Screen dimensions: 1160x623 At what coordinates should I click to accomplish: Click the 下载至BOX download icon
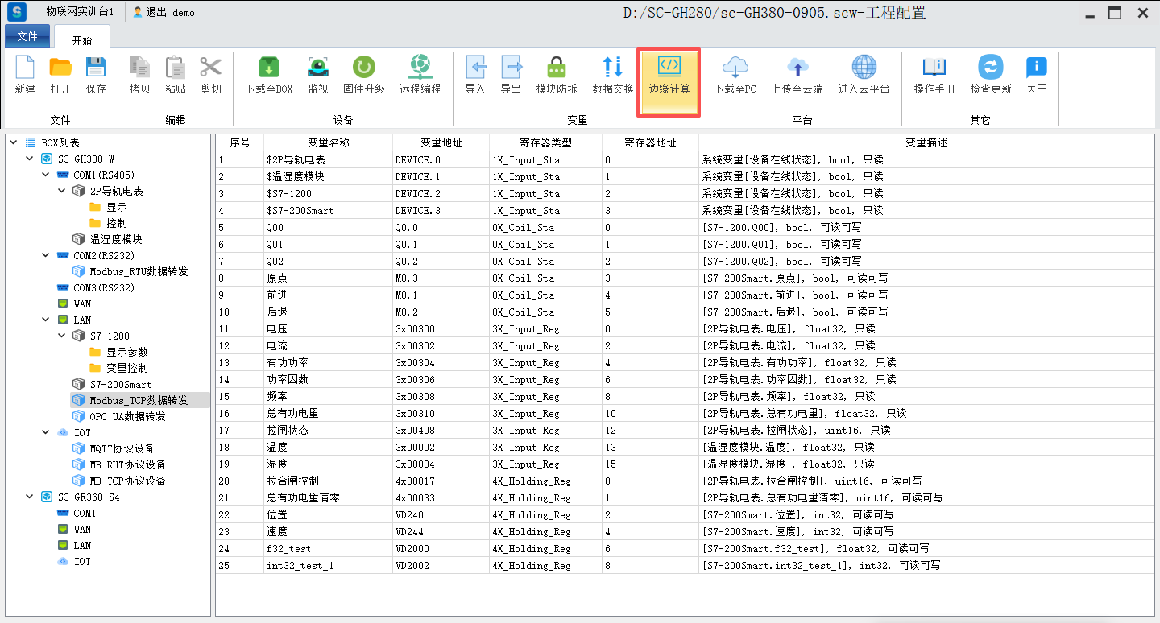point(268,68)
